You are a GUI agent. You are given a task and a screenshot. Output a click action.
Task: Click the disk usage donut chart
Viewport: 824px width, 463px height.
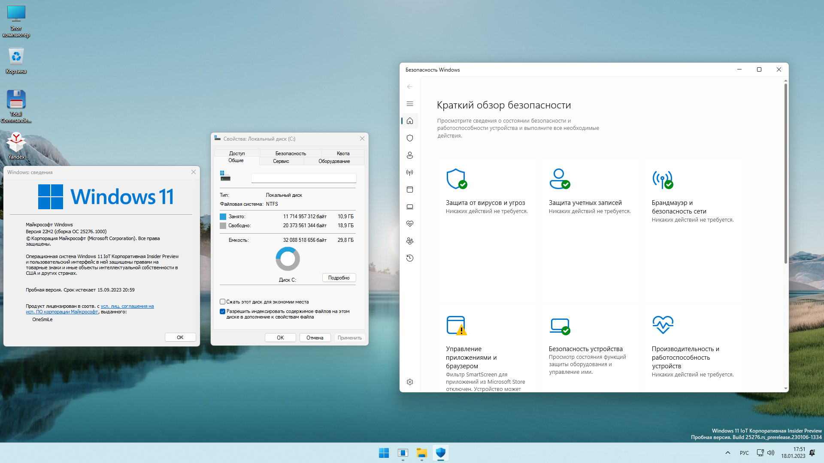(288, 259)
